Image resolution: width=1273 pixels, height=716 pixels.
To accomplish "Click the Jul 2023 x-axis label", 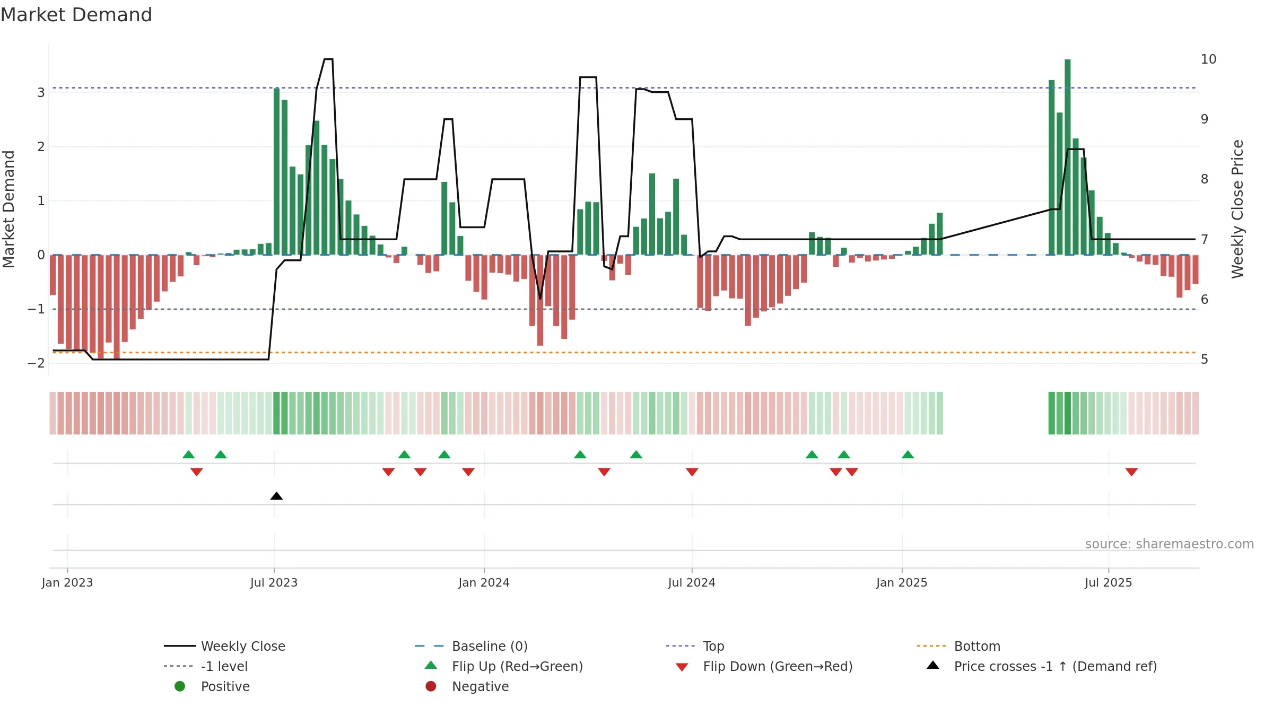I will click(274, 582).
